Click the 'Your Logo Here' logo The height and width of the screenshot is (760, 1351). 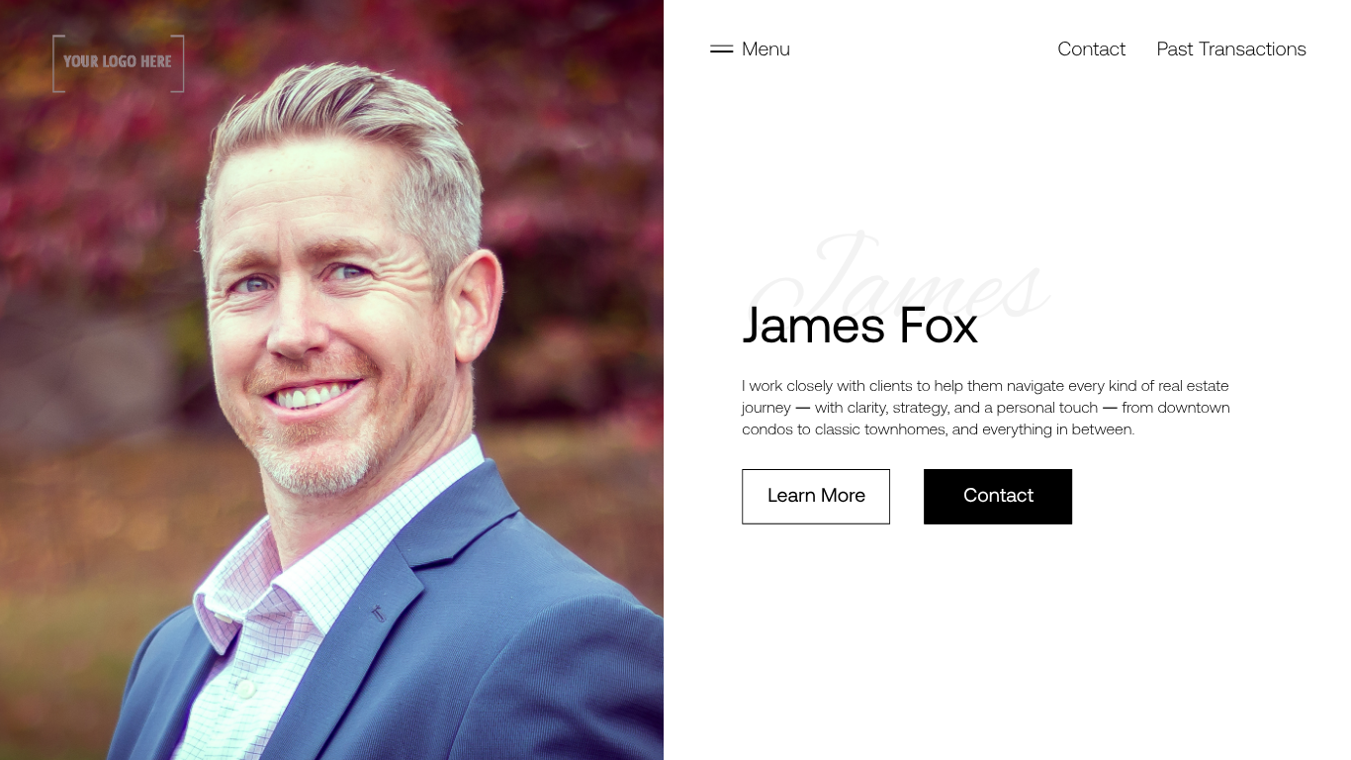click(x=119, y=63)
